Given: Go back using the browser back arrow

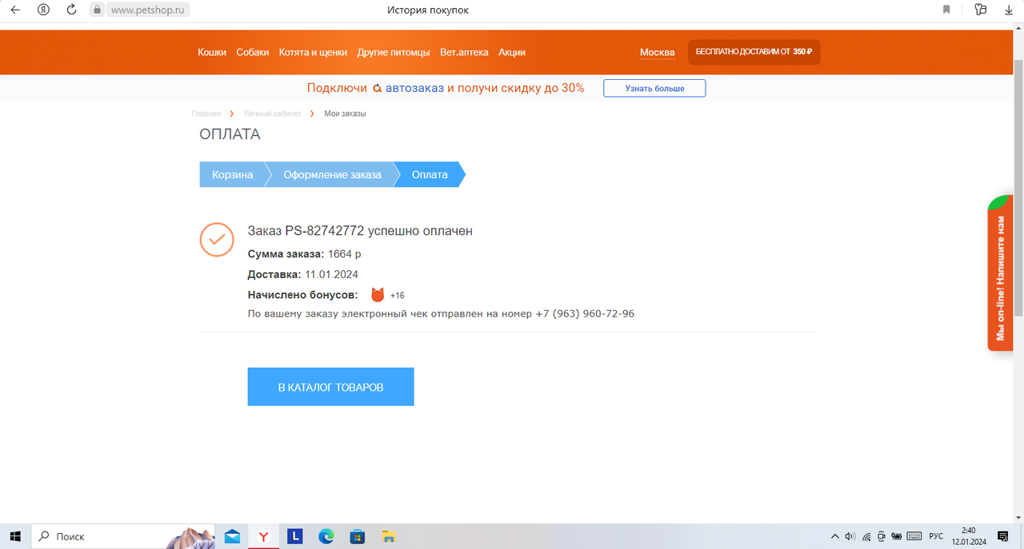Looking at the screenshot, I should pos(14,10).
